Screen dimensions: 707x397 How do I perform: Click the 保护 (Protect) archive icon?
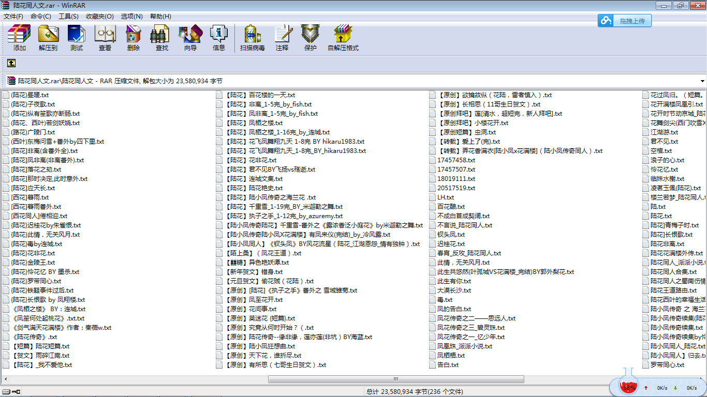311,38
